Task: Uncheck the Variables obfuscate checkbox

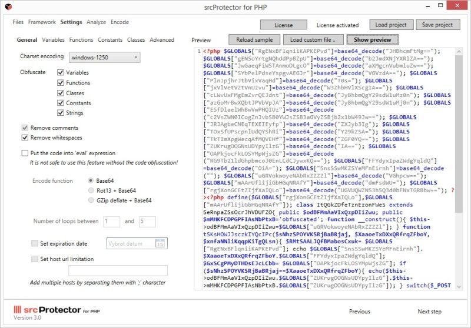Action: (x=61, y=72)
